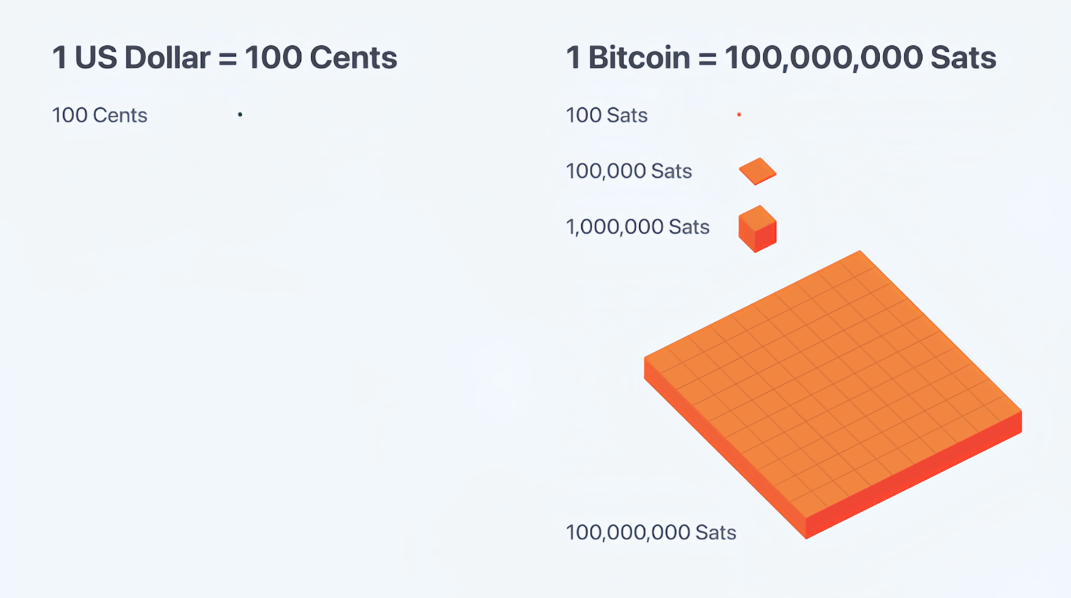Click the '100,000,000 Sats' label at bottom

click(x=651, y=532)
